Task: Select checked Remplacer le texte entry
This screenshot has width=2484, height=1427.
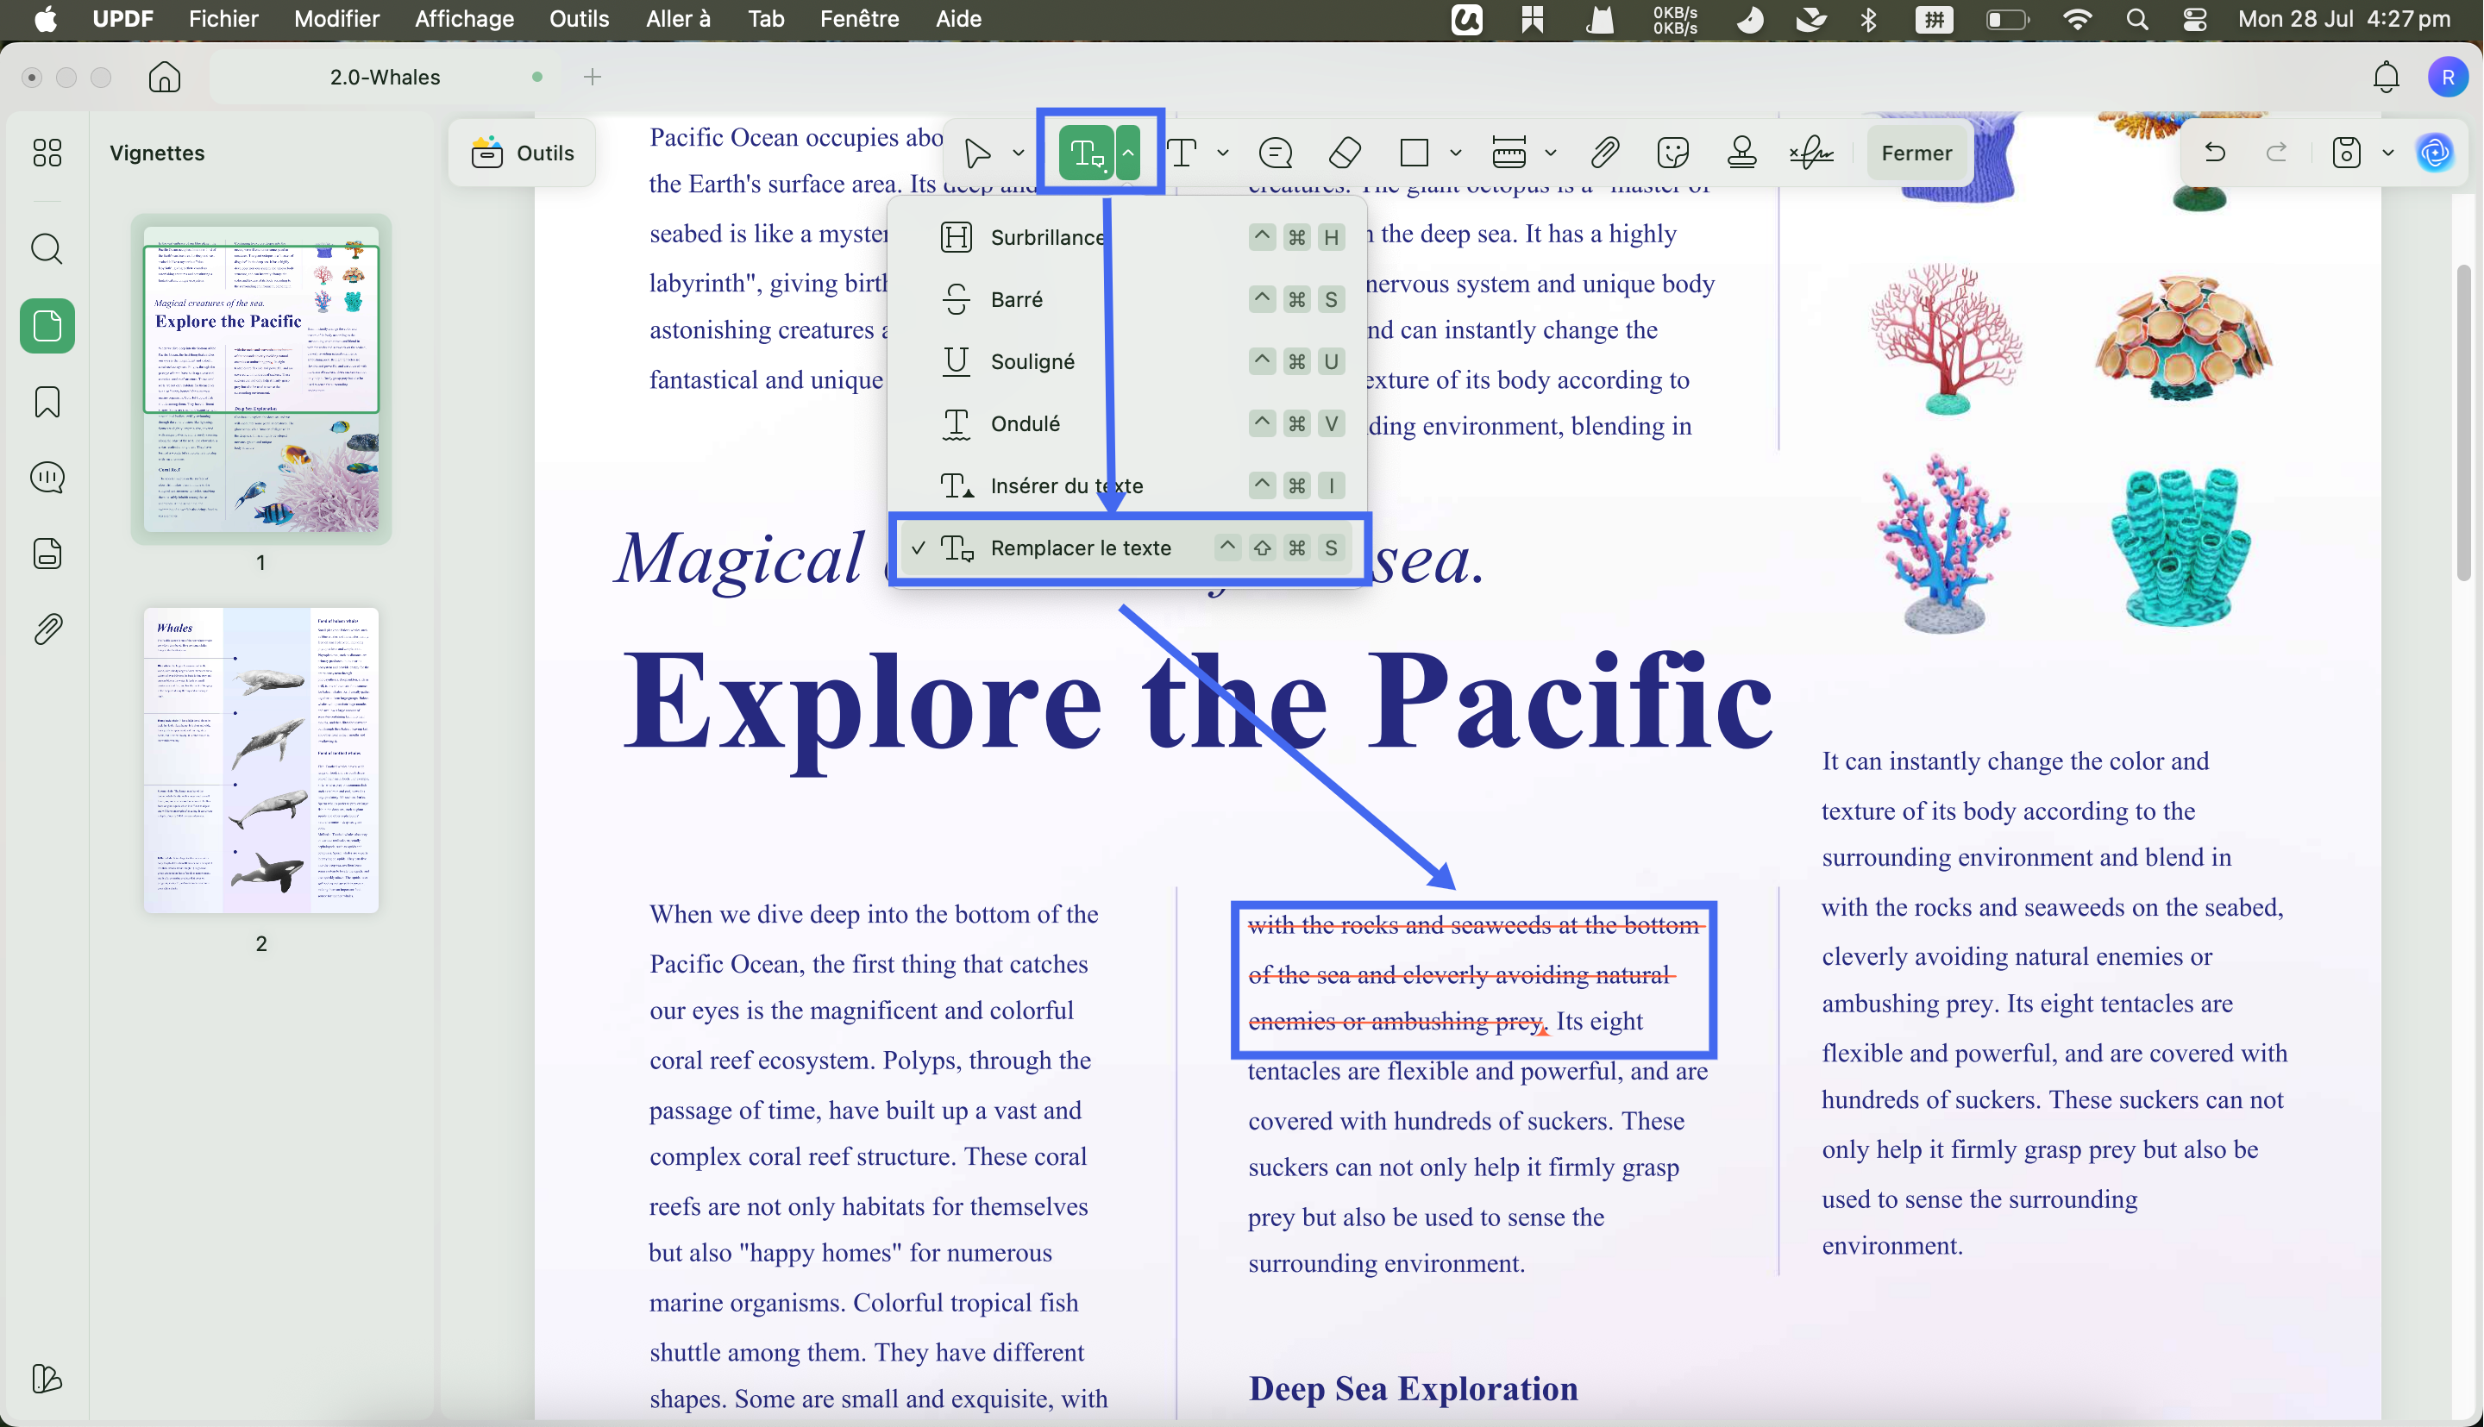Action: coord(1128,548)
